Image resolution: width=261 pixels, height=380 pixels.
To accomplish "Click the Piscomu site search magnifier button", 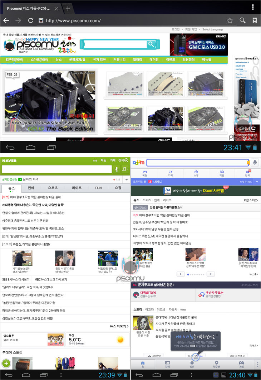I will pyautogui.click(x=151, y=44).
